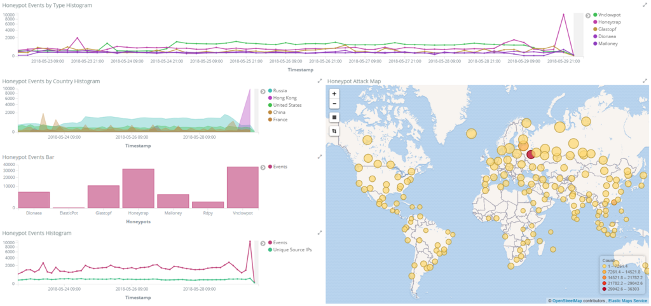651x306 pixels.
Task: Click the Vnclowpot green legend dot
Action: pos(595,15)
